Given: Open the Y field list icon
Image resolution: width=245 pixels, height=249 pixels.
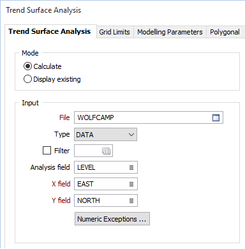Looking at the screenshot, I should pyautogui.click(x=131, y=200).
